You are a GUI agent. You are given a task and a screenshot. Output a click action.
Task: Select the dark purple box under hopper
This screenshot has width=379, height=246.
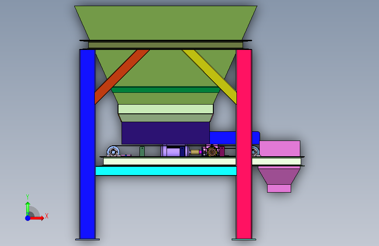(x=166, y=133)
